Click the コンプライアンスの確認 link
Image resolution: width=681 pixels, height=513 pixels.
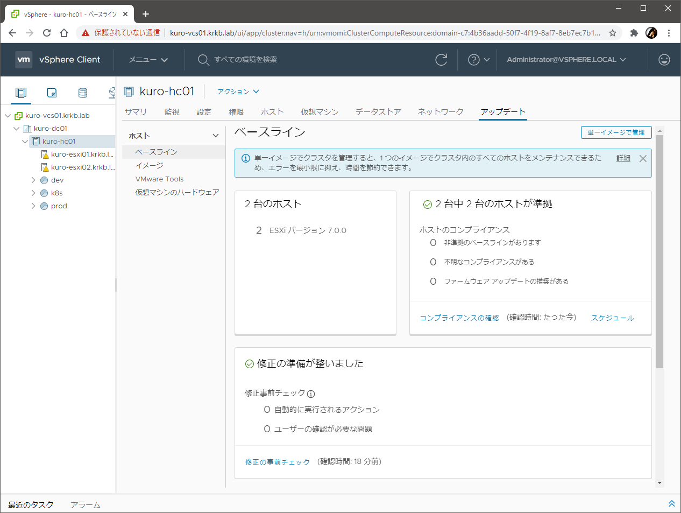[x=459, y=318]
